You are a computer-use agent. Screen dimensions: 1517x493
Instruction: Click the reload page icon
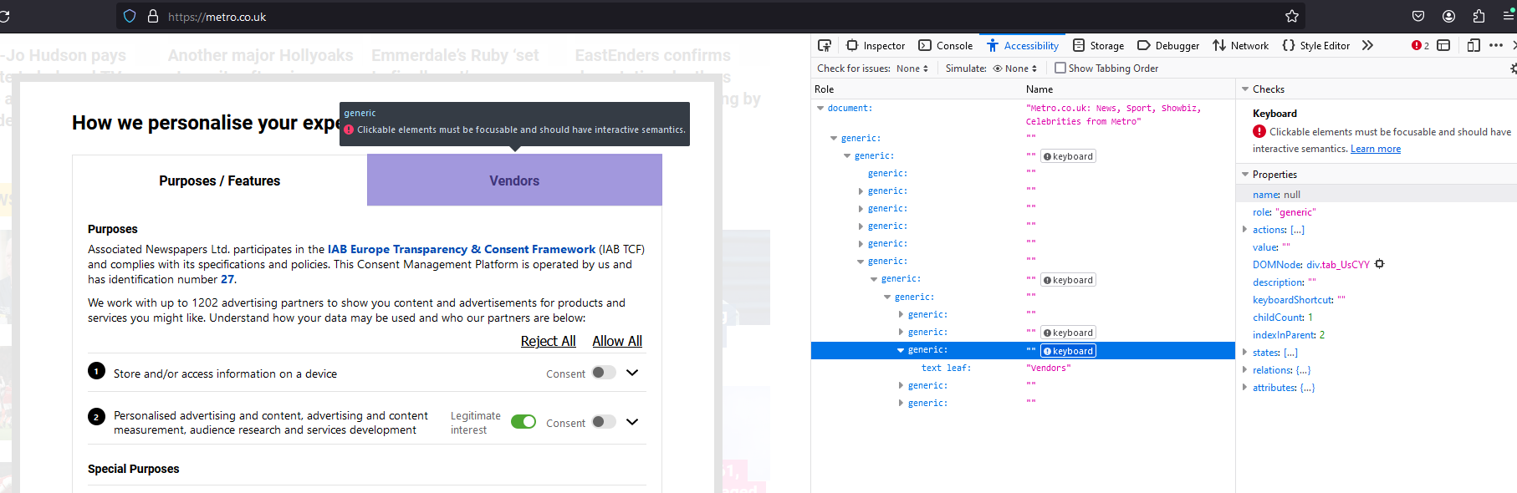[4, 16]
